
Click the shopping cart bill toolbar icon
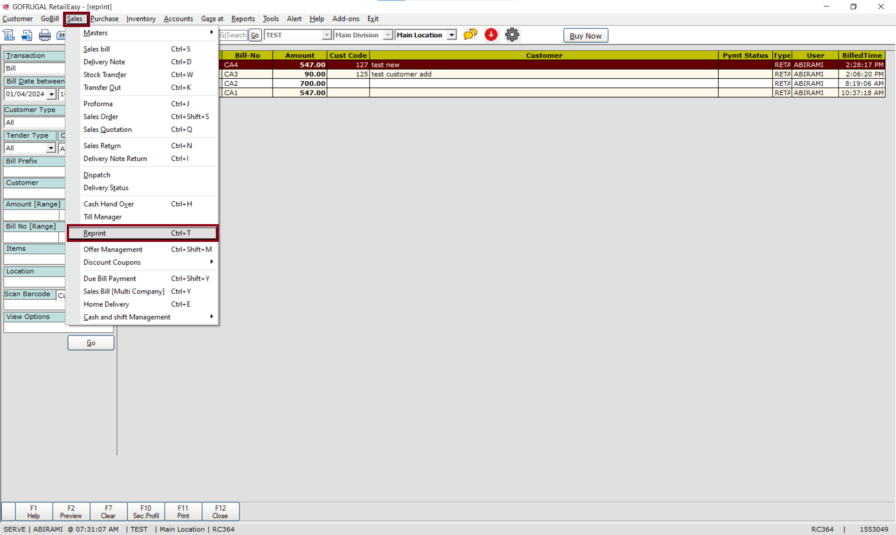point(27,35)
